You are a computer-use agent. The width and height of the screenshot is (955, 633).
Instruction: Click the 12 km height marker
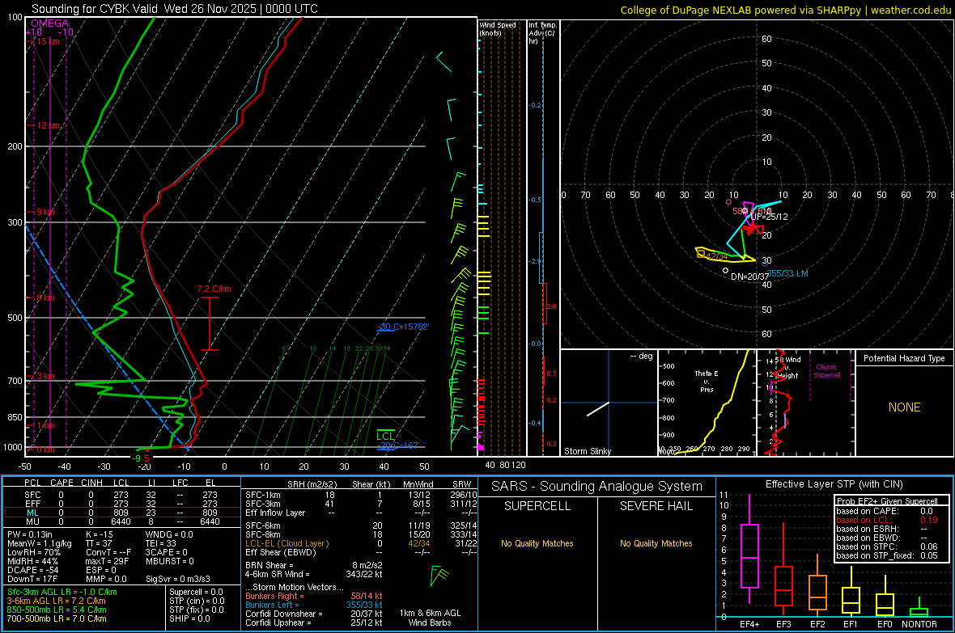pos(48,125)
